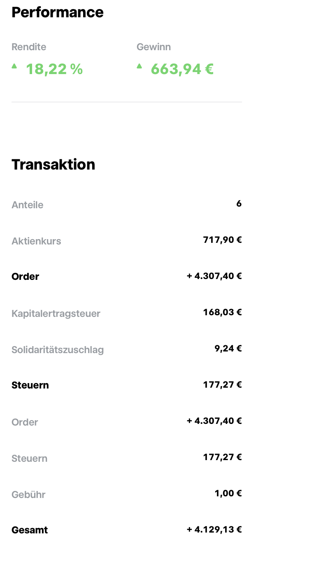321x563 pixels.
Task: Click the grey Steuern summary label
Action: pos(30,458)
